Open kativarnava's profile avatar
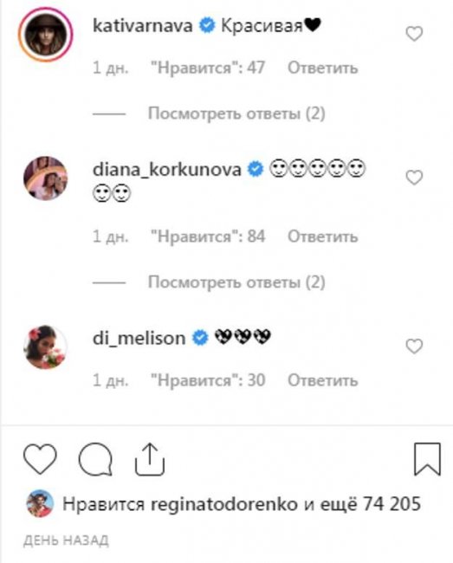Image resolution: width=453 pixels, height=563 pixels. (x=46, y=35)
